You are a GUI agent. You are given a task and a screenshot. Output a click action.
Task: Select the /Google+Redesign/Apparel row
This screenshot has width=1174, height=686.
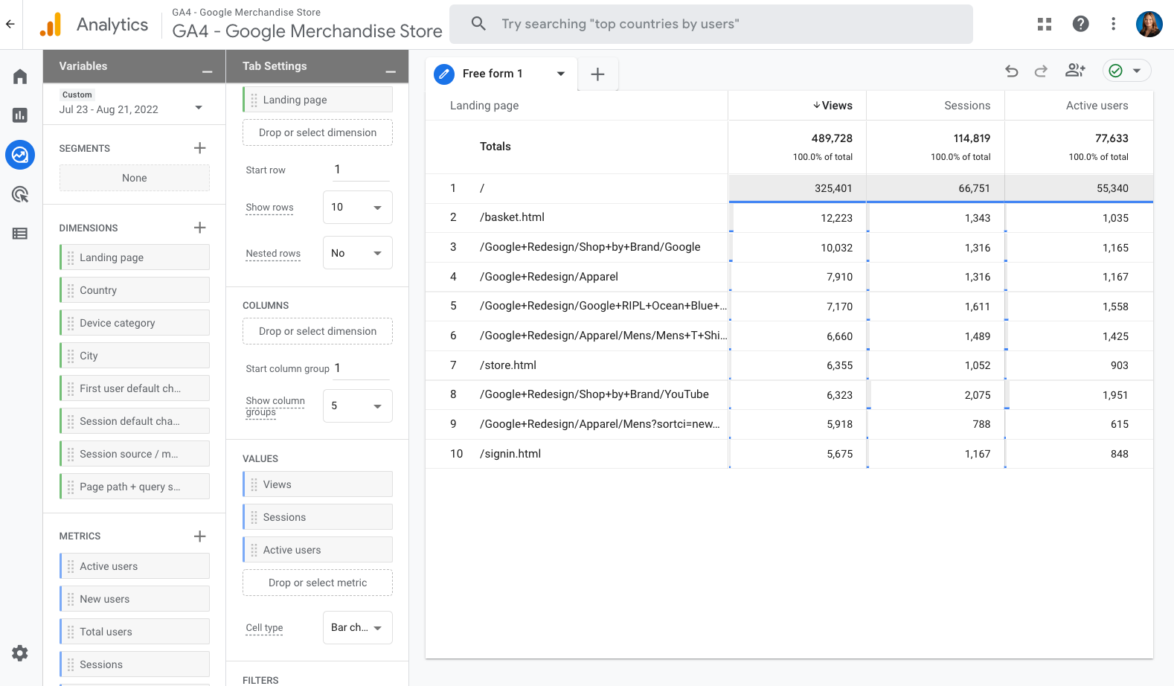click(789, 277)
